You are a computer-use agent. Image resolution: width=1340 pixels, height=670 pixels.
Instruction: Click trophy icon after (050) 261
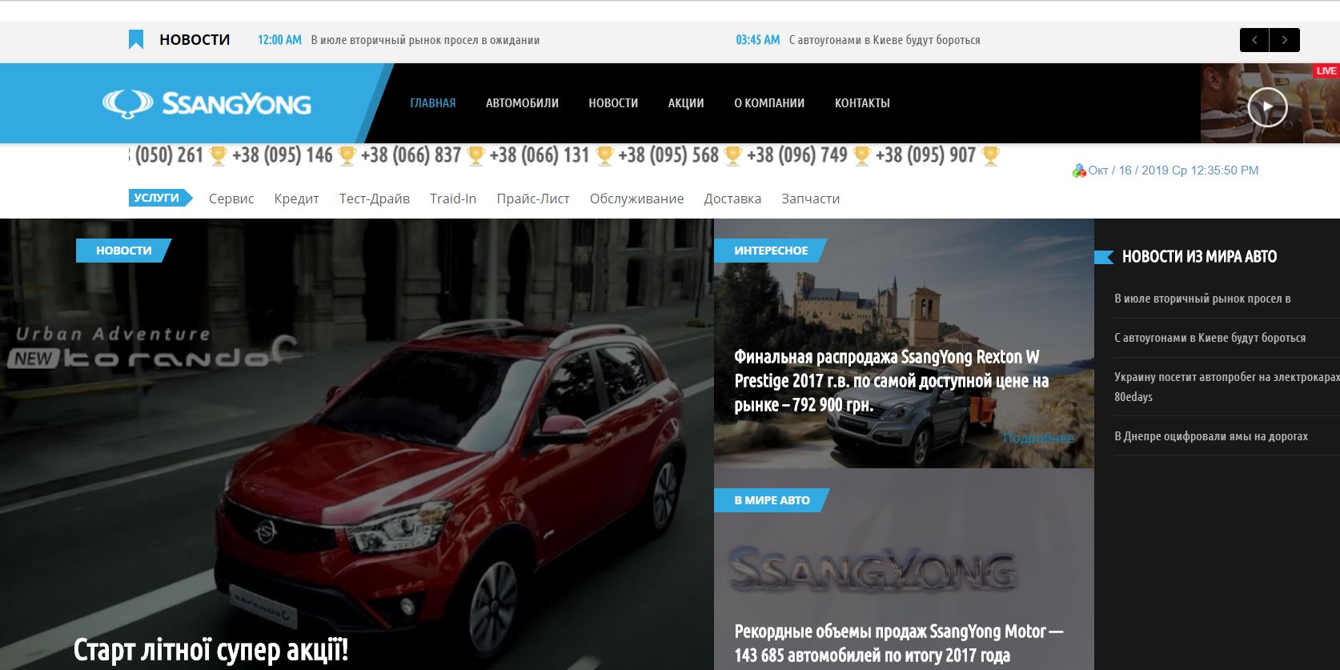click(x=218, y=155)
